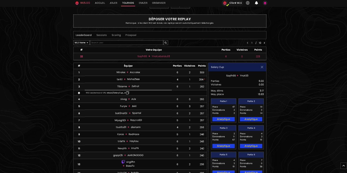Open the ACCUEIL menu item

click(100, 3)
